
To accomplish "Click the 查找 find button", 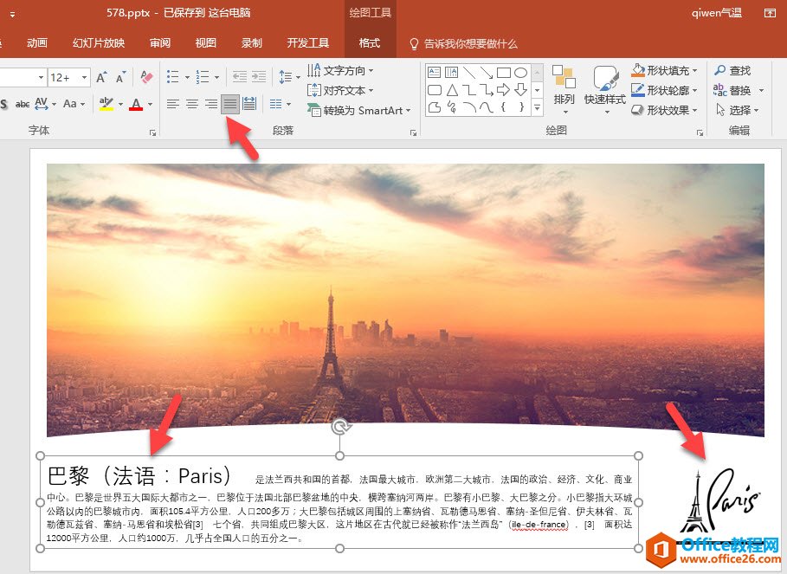I will [x=732, y=71].
